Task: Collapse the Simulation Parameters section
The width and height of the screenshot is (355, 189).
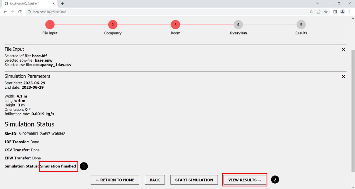Action: tap(343, 76)
